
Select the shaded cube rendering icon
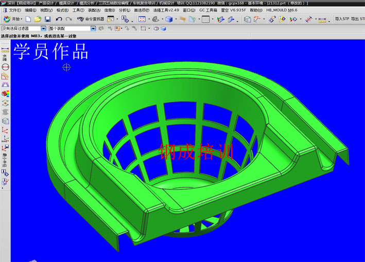point(169,19)
